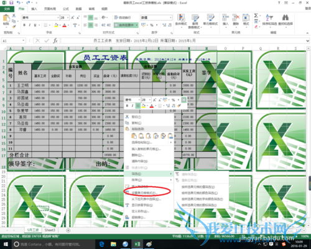
Task: Toggle Bold in the mini toolbar
Action: tap(127, 106)
